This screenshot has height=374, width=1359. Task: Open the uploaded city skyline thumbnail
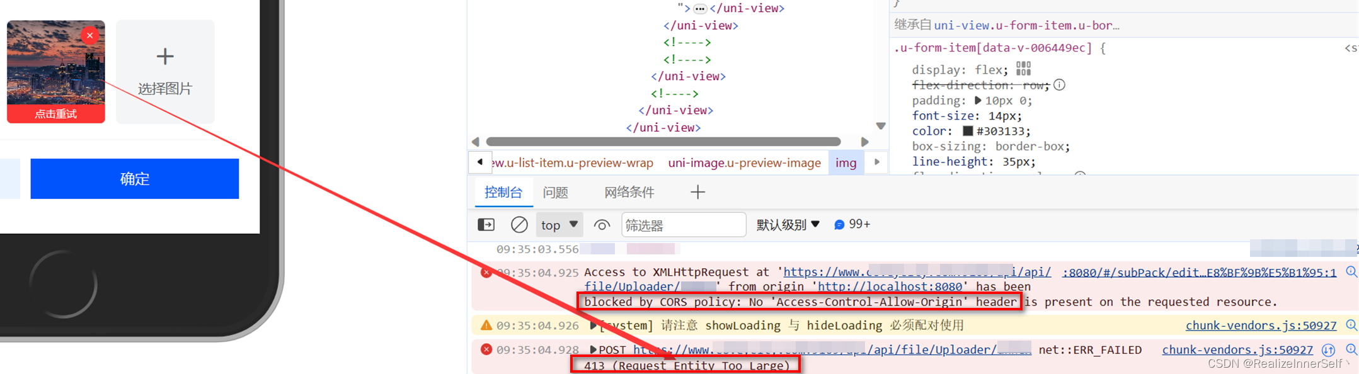point(55,63)
